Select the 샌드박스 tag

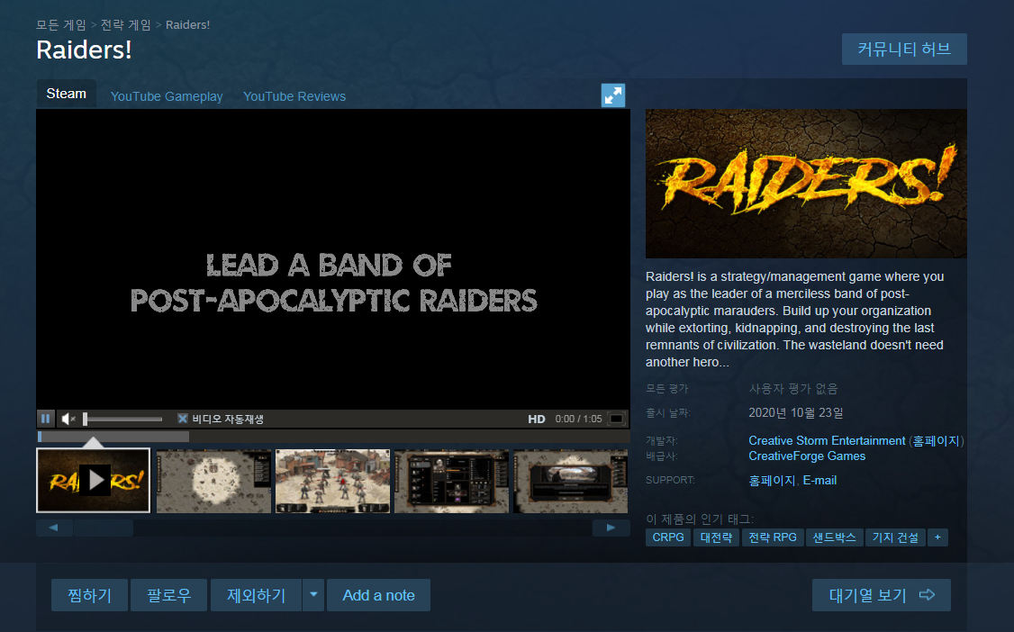click(x=834, y=537)
